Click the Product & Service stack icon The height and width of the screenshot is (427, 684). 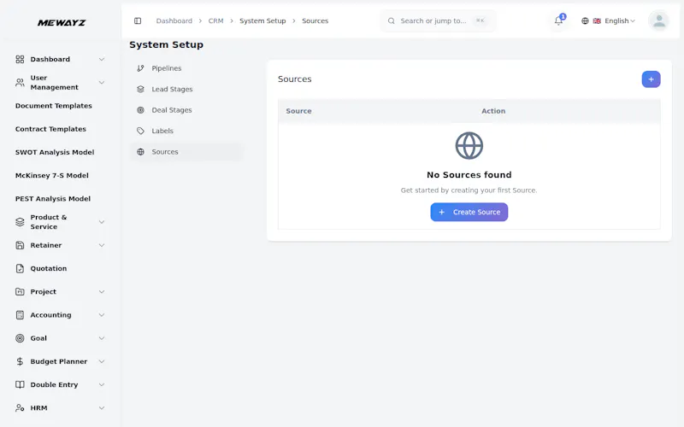[20, 222]
